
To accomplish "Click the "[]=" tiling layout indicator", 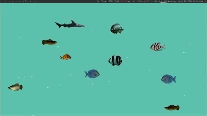I will [x=35, y=1].
